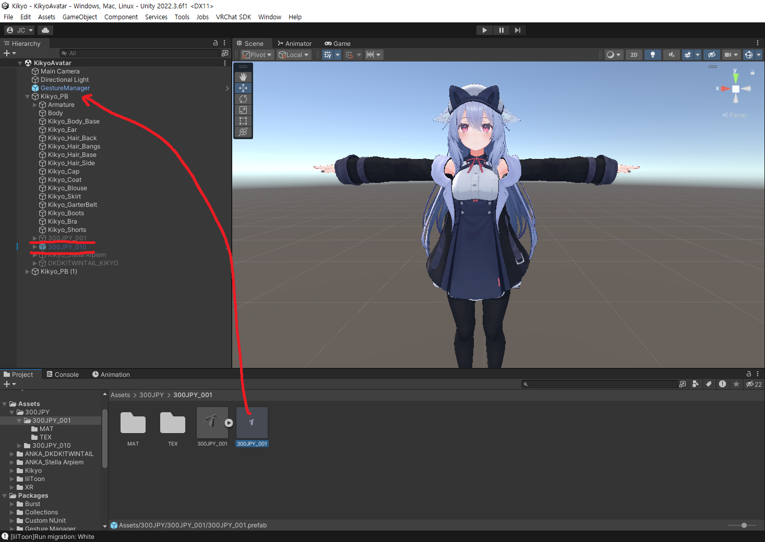The height and width of the screenshot is (542, 765).
Task: Toggle scene lighting bulb
Action: [653, 55]
